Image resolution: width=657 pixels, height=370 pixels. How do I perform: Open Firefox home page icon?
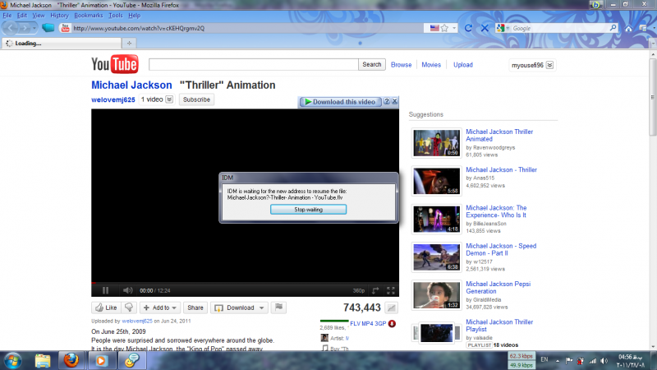click(628, 28)
